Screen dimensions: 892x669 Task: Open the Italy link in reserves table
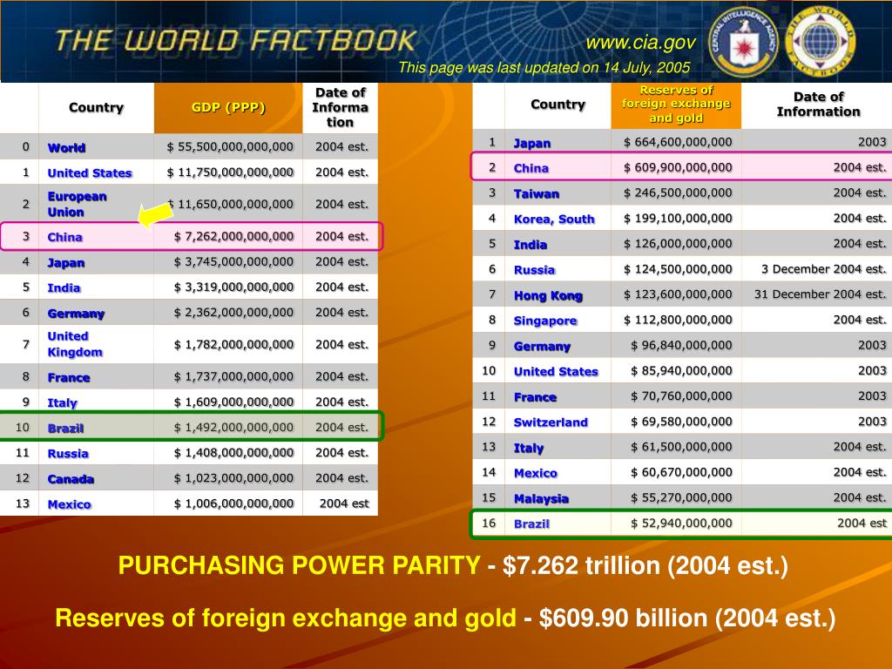click(529, 449)
